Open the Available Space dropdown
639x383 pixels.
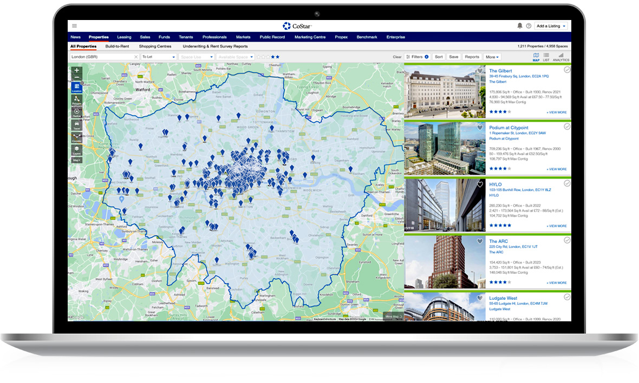pos(236,57)
